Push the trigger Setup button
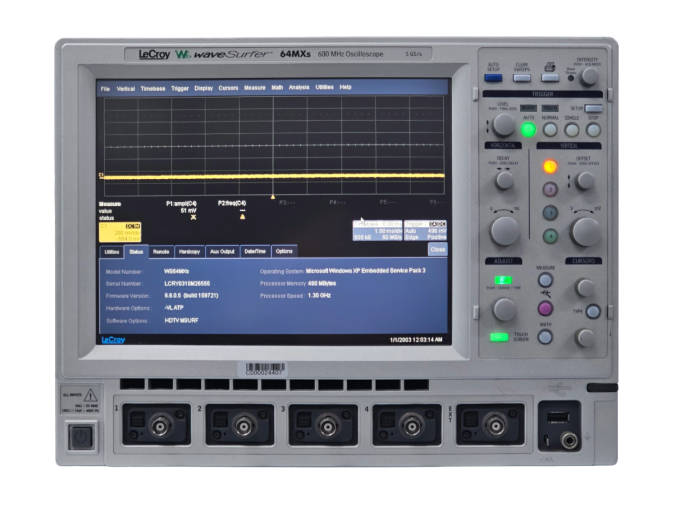685x513 pixels. click(x=594, y=108)
